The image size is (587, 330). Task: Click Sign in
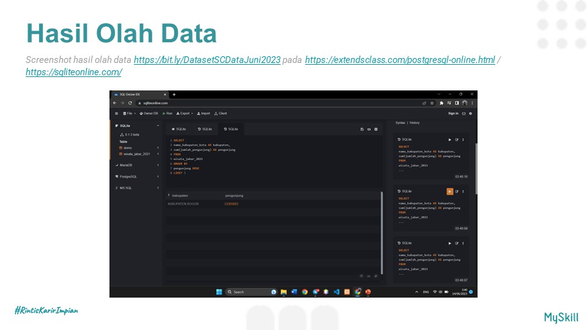pos(453,114)
